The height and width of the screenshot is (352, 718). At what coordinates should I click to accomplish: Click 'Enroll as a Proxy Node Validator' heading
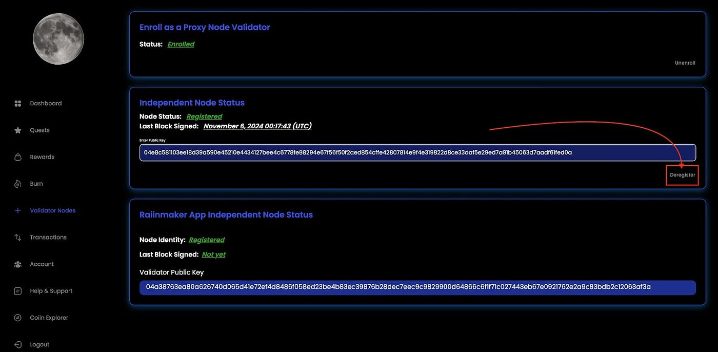(x=205, y=27)
